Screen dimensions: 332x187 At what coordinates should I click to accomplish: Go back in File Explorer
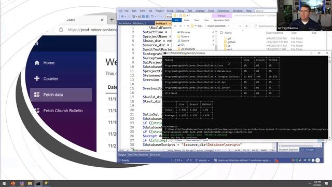click(x=175, y=26)
